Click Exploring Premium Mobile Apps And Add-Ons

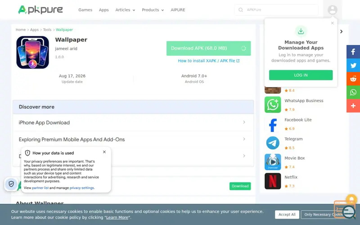click(72, 139)
